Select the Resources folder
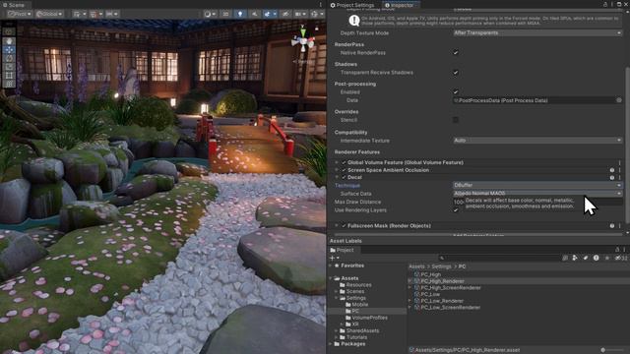 coord(354,285)
